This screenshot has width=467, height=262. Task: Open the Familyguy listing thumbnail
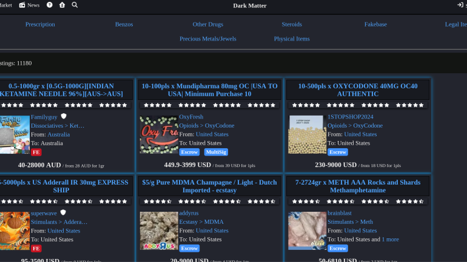click(x=15, y=134)
